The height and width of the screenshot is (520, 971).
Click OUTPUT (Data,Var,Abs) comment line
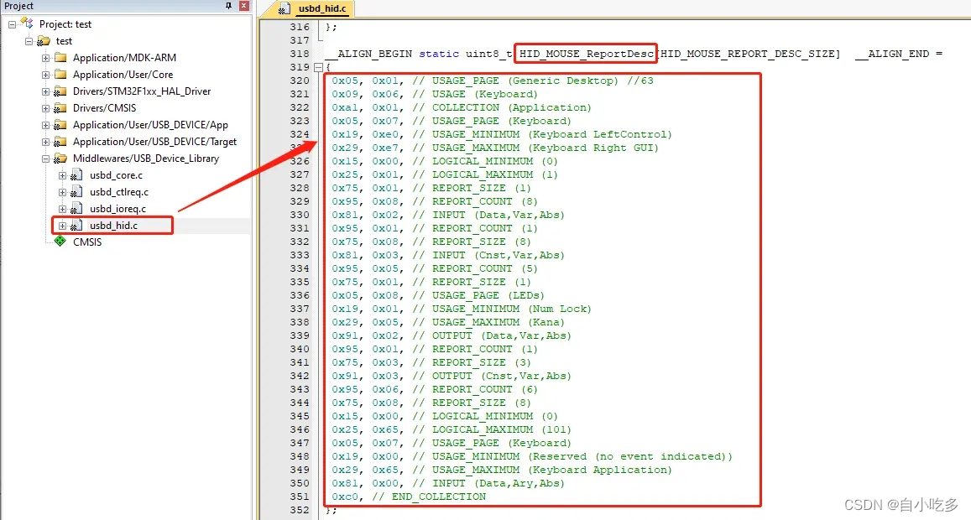(x=492, y=335)
